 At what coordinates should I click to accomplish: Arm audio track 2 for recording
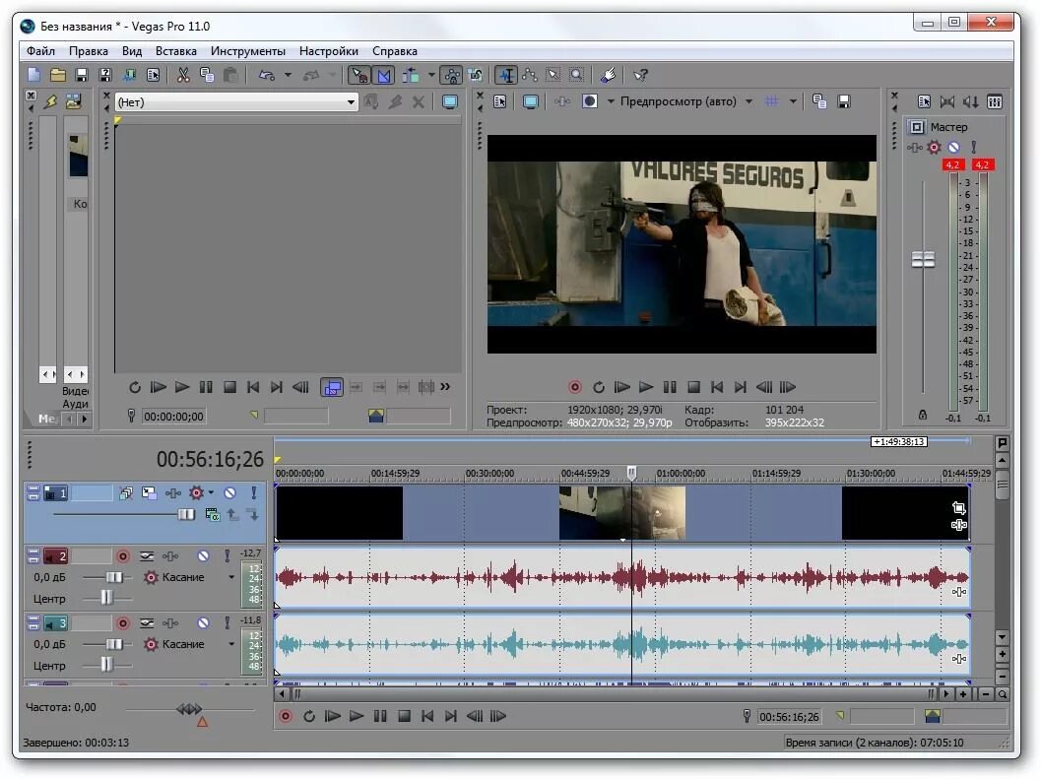tap(123, 556)
